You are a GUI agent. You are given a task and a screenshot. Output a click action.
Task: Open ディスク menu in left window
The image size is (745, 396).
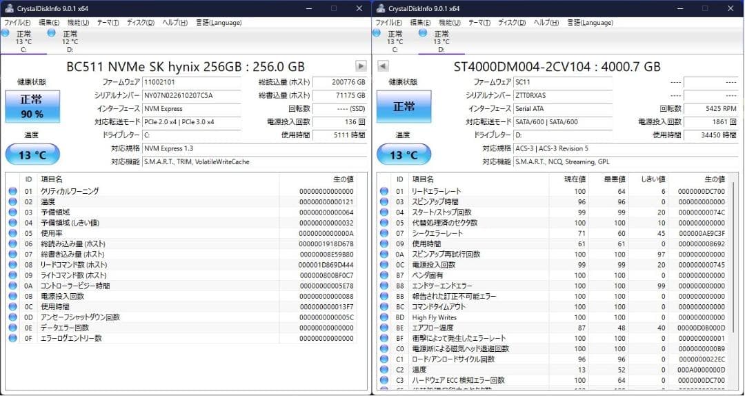(x=140, y=22)
